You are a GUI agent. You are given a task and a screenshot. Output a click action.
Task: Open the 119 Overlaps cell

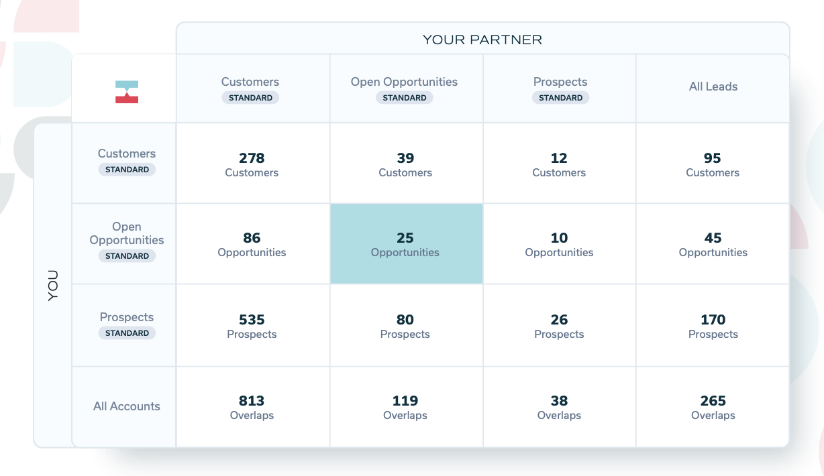click(405, 407)
